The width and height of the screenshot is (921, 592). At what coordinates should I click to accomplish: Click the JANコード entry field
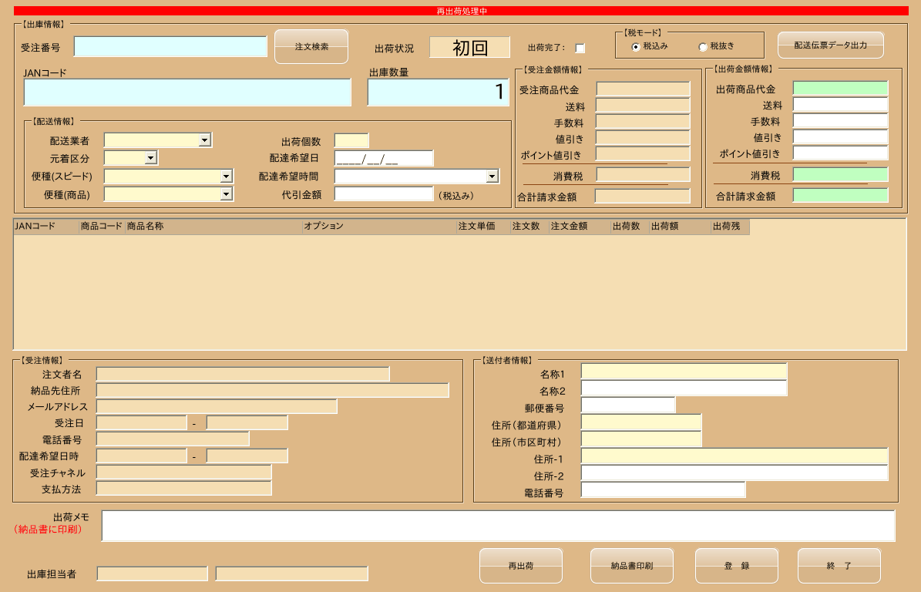[187, 92]
